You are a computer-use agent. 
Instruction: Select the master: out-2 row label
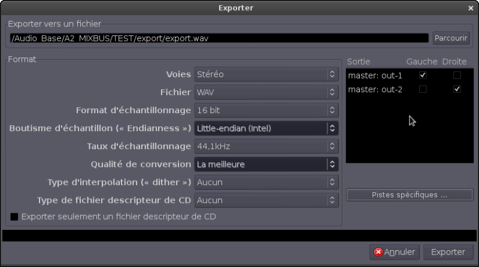pyautogui.click(x=375, y=90)
